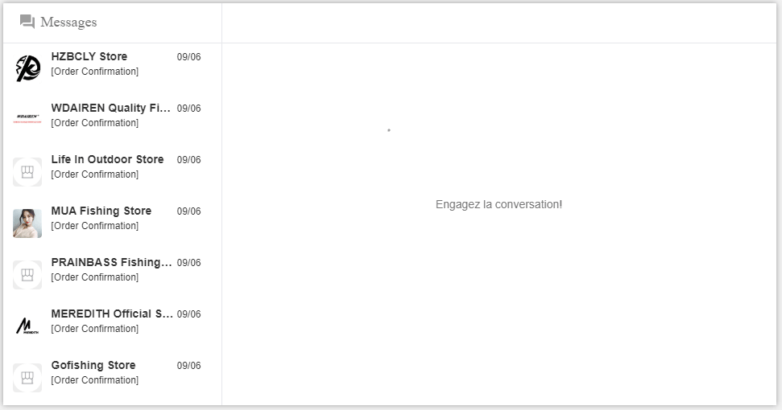Click the 'Engagez la conversation!' text
Viewport: 782px width, 410px height.
click(x=499, y=204)
